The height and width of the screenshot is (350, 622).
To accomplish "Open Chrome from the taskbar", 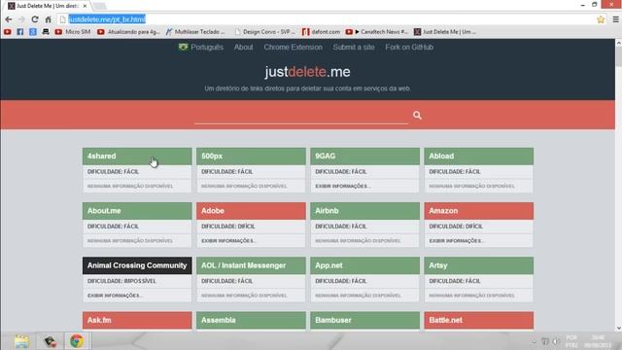I will pyautogui.click(x=77, y=341).
